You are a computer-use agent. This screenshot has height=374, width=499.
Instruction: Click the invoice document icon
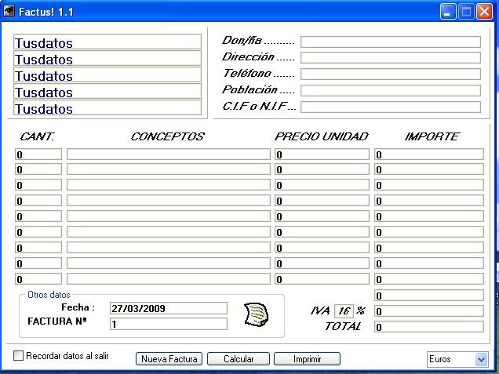[x=257, y=314]
